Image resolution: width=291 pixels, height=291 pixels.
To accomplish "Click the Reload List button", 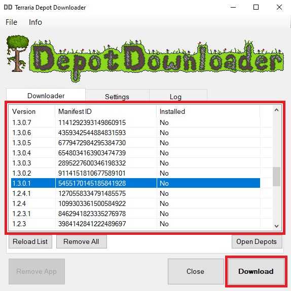I will 30,241.
